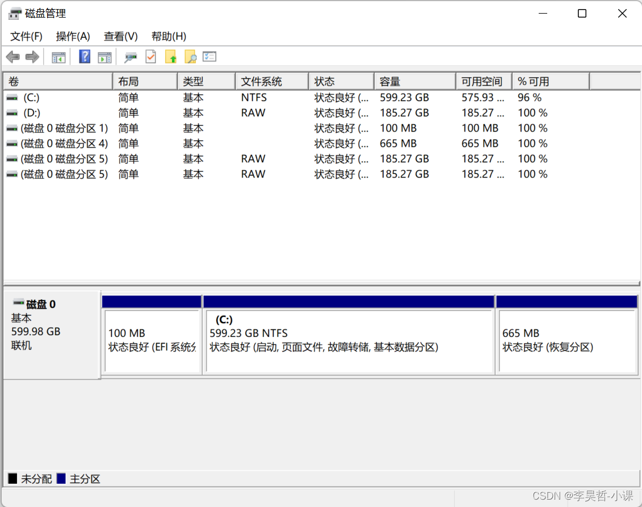Sort by the 容量 column header

[415, 82]
